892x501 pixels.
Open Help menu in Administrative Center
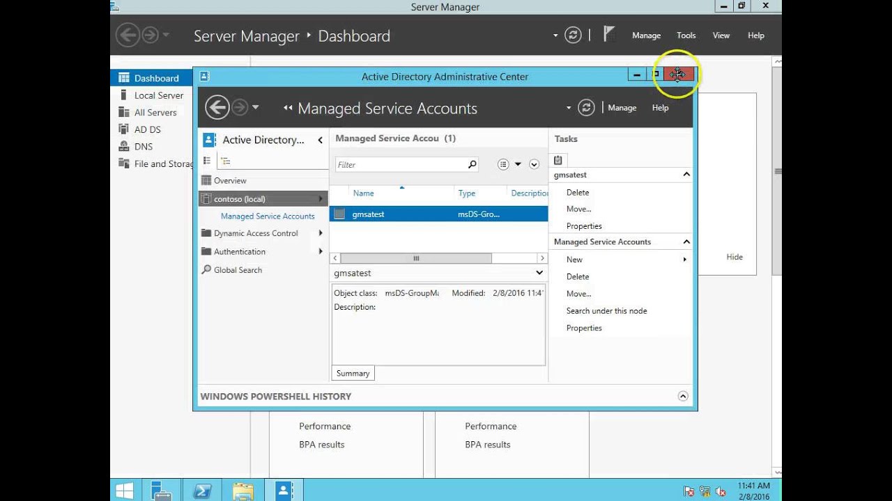pyautogui.click(x=661, y=108)
